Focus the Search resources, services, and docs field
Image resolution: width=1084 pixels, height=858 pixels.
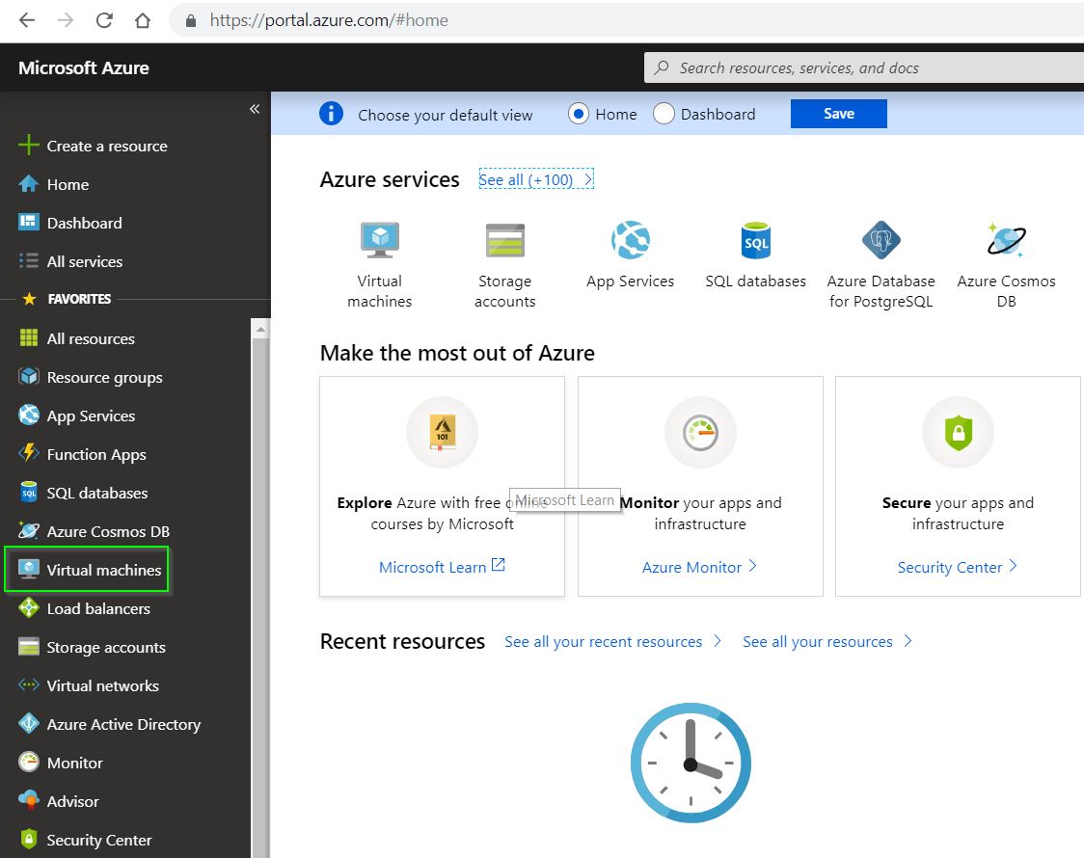click(868, 67)
